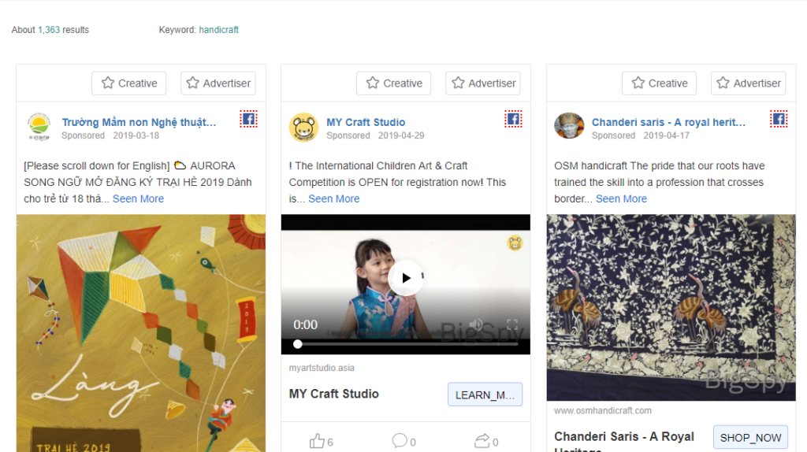This screenshot has width=807, height=452.
Task: Click the Facebook icon on Chanderi saris card
Action: point(779,119)
